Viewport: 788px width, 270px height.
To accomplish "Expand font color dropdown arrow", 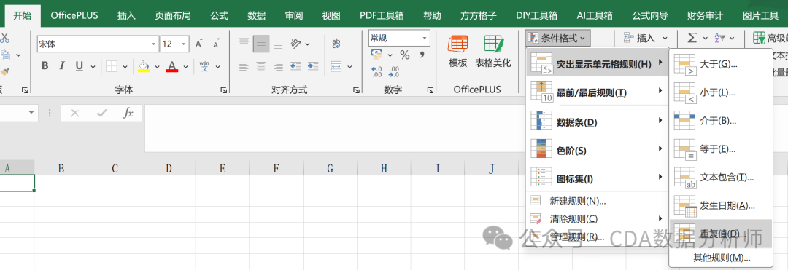I will 185,66.
